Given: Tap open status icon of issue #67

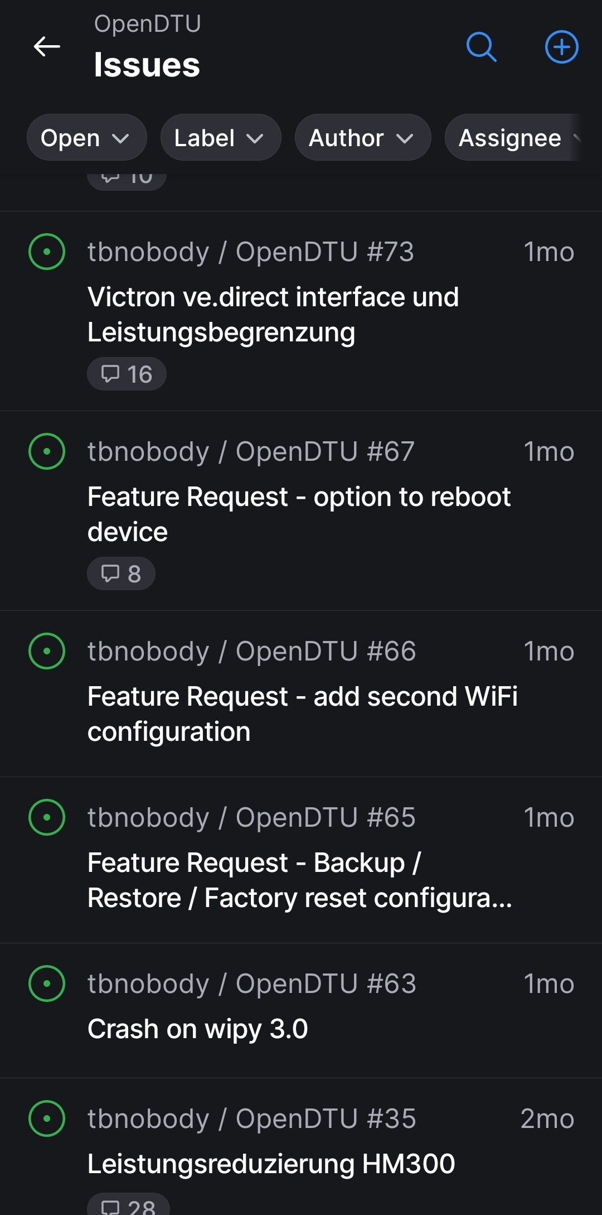Looking at the screenshot, I should [47, 451].
